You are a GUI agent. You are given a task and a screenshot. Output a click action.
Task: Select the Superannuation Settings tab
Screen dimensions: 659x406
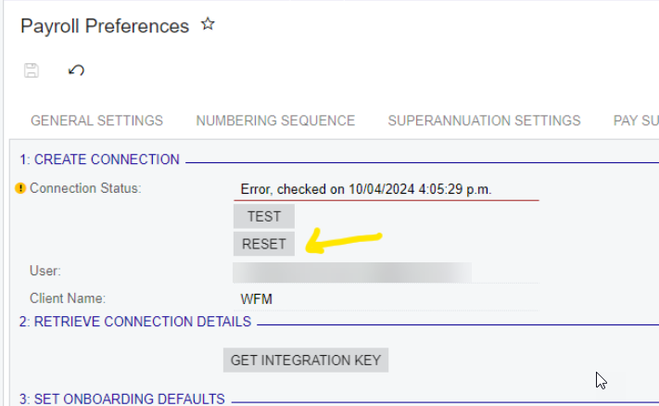[x=484, y=121]
